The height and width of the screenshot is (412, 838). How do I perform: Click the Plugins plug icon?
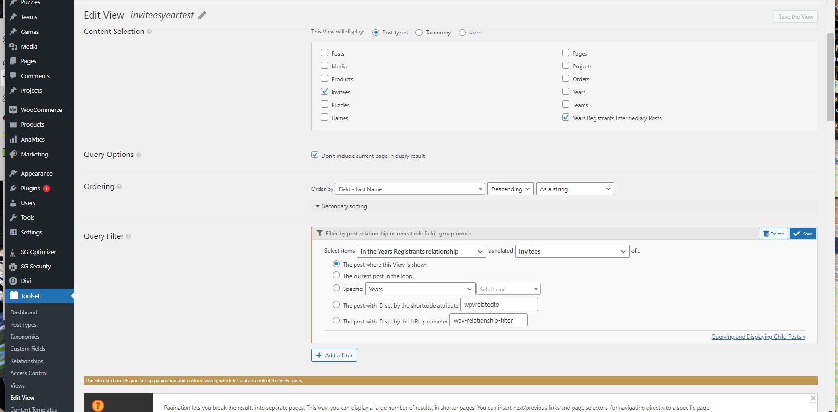[x=13, y=188]
